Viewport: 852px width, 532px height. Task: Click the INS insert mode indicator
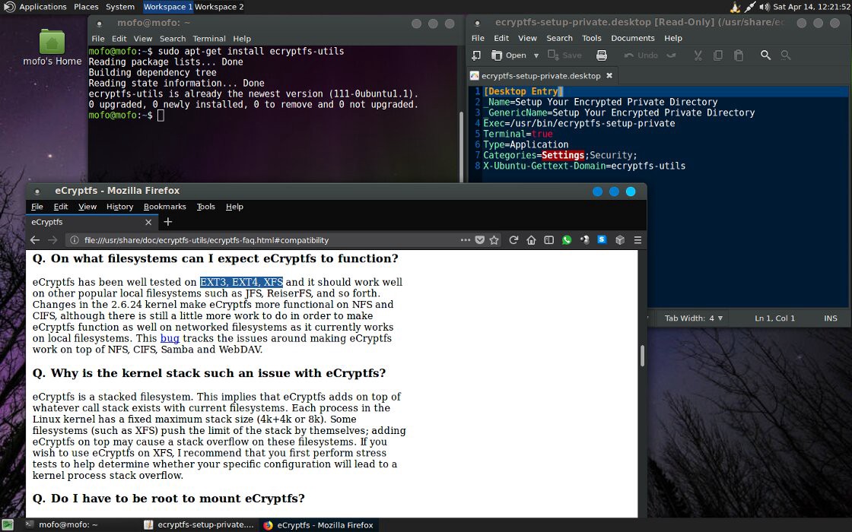830,318
